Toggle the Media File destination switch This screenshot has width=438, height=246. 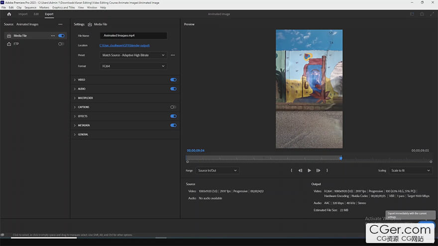point(61,36)
